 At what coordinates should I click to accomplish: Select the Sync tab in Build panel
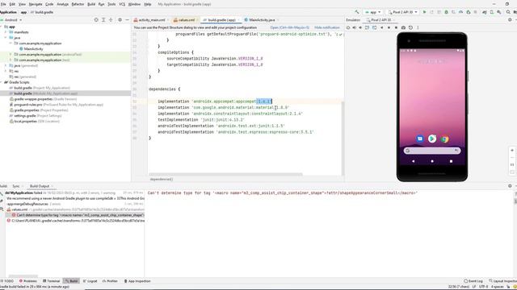tap(16, 186)
